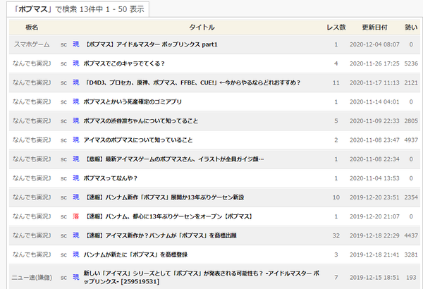Open thread ポプマスってなんや?
Image resolution: width=423 pixels, height=289 pixels.
click(111, 178)
